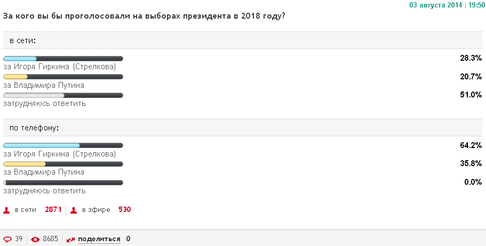Click the online 'затрудняюсь ответить' gray progress bar
486x246 pixels.
click(63, 95)
